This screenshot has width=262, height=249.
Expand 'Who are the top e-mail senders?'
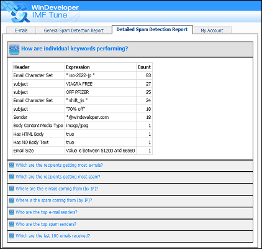click(130, 212)
